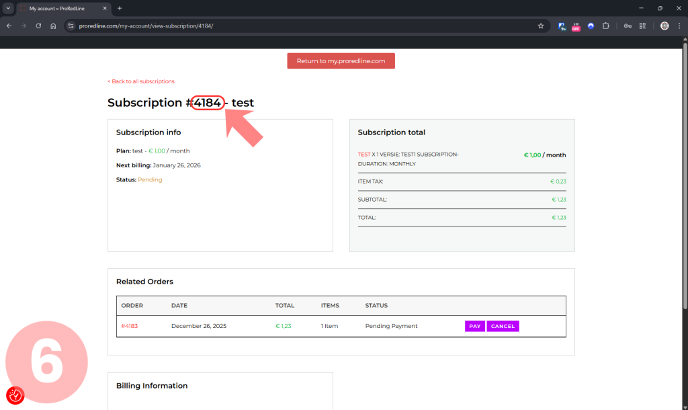Viewport: 688px width, 410px height.
Task: Bookmark this page with the star icon
Action: point(541,26)
